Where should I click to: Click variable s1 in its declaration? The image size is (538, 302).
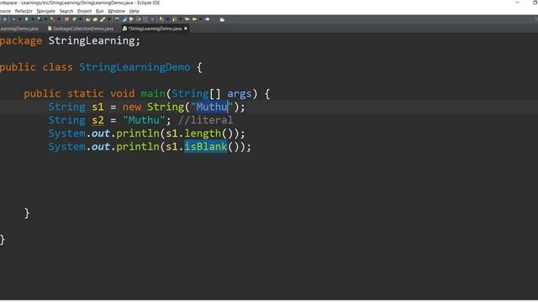point(98,107)
